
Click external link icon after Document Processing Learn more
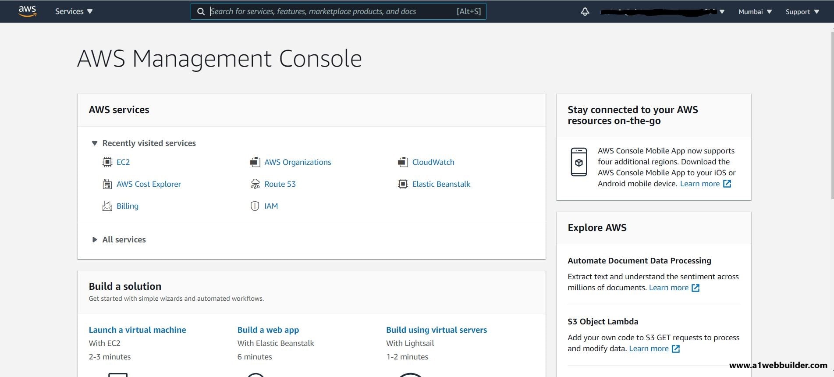[696, 288]
